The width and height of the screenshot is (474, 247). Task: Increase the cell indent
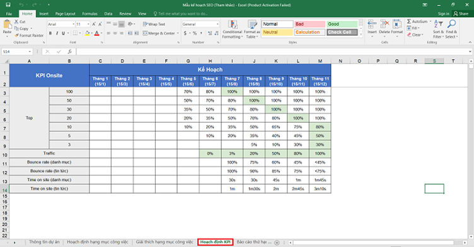(137, 33)
